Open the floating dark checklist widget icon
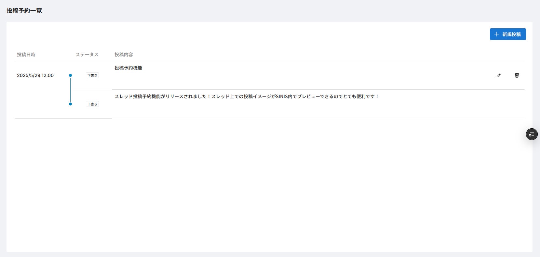The height and width of the screenshot is (257, 540). 532,134
